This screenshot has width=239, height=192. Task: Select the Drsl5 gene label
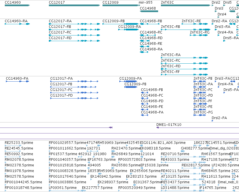click(227, 3)
